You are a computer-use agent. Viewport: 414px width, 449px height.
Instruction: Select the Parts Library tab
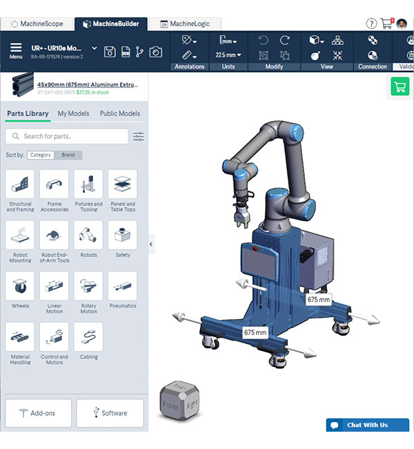pyautogui.click(x=28, y=114)
